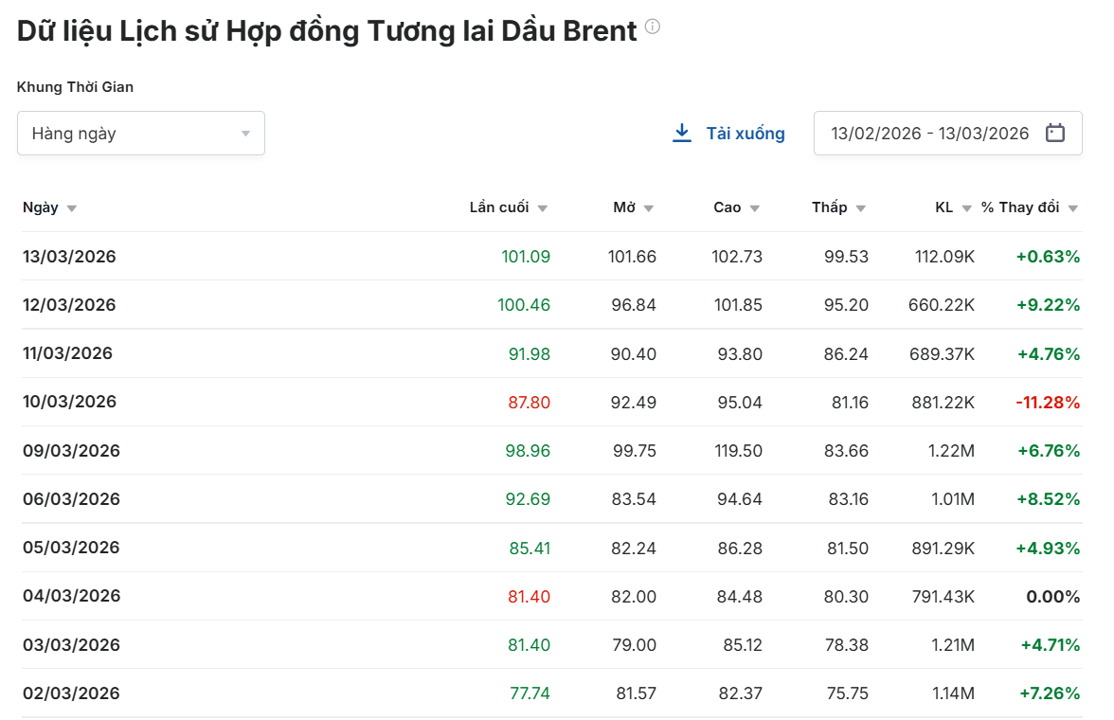Viewport: 1114px width, 720px height.
Task: Click the Tải xuống download link
Action: (745, 134)
